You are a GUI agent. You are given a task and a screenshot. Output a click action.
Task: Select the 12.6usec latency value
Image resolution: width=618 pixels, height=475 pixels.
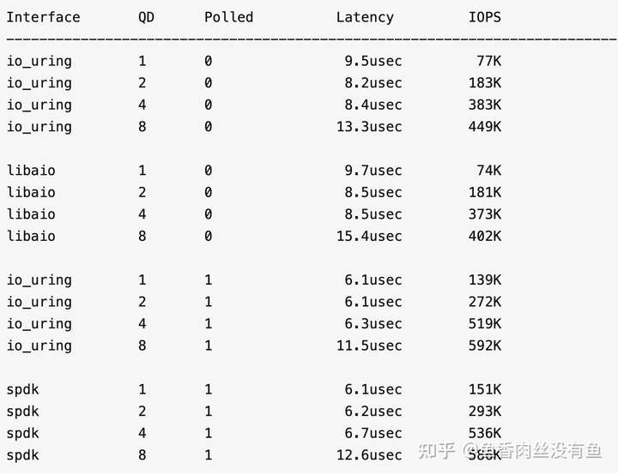click(369, 455)
